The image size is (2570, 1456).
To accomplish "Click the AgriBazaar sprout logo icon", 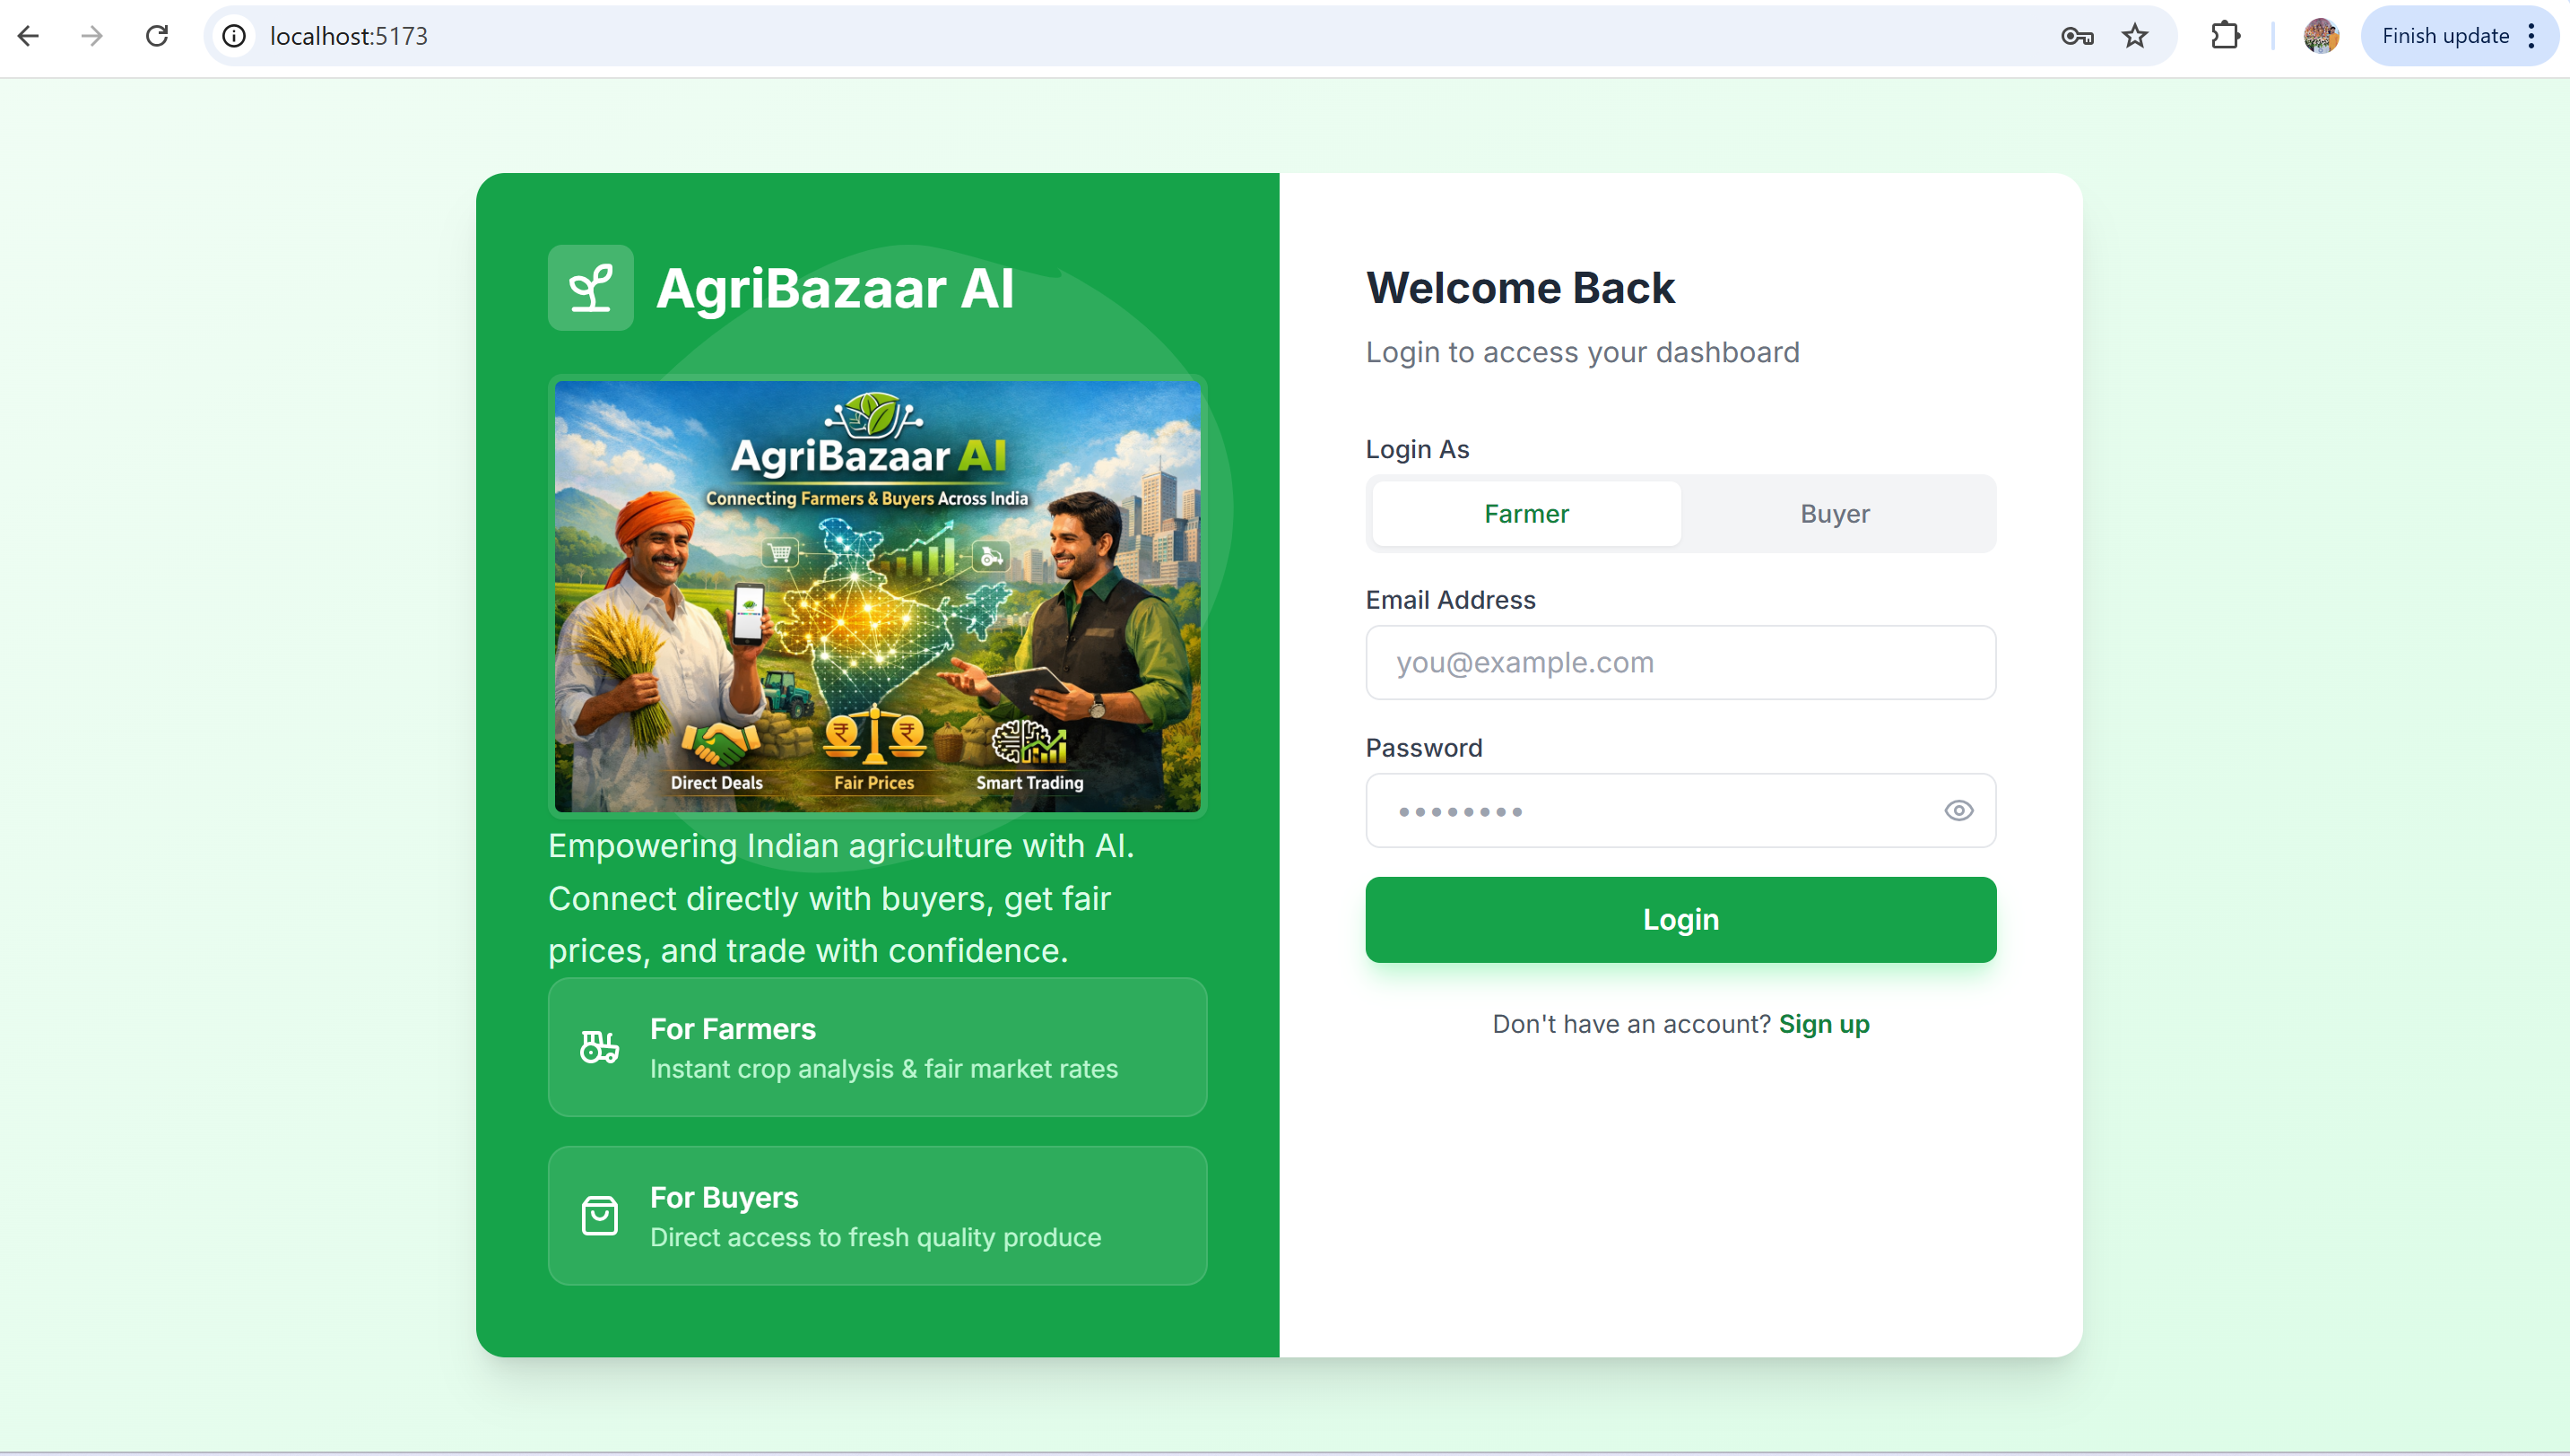I will (x=590, y=288).
